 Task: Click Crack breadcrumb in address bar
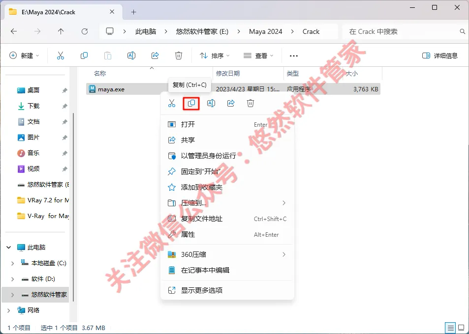pos(311,31)
